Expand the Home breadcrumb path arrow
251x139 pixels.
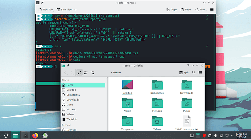tap(111, 73)
